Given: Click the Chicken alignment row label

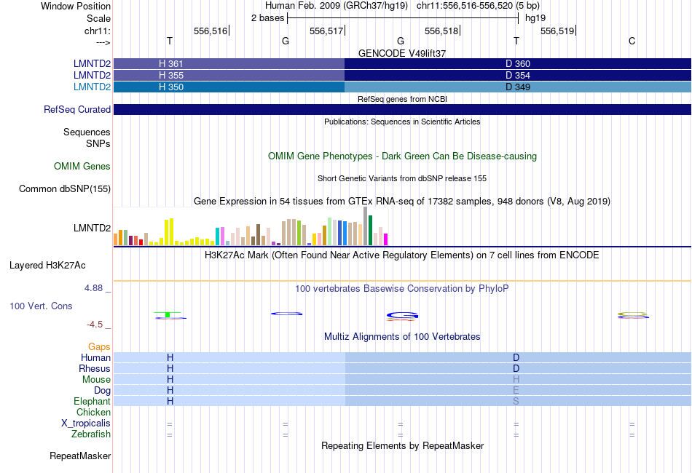Looking at the screenshot, I should click(x=93, y=412).
